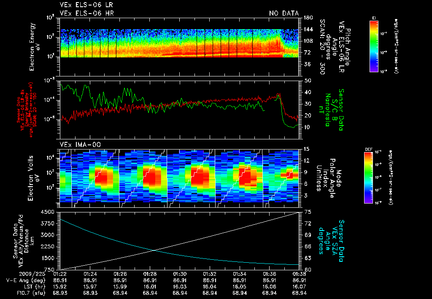This screenshot has height=299, width=432.
Task: Click the 01:32 time tick label
Action: [210, 274]
